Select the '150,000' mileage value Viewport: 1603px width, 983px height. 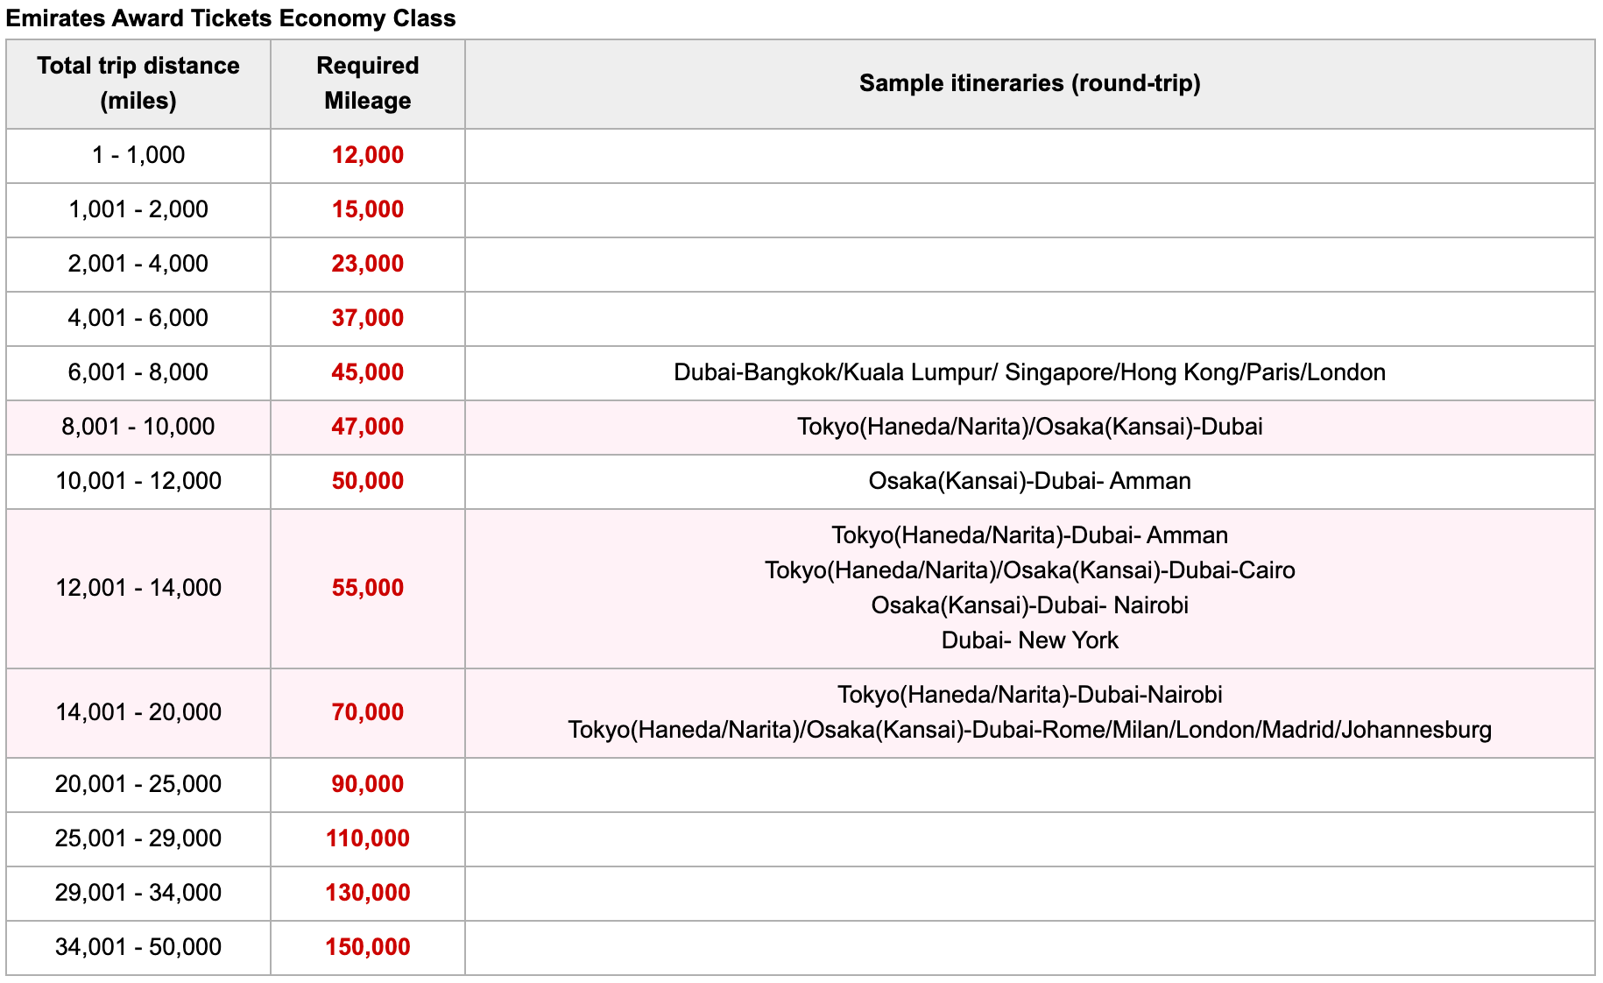368,947
